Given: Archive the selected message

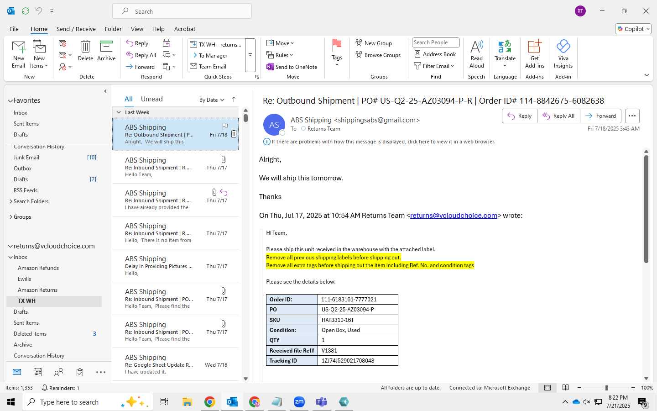Looking at the screenshot, I should [106, 50].
